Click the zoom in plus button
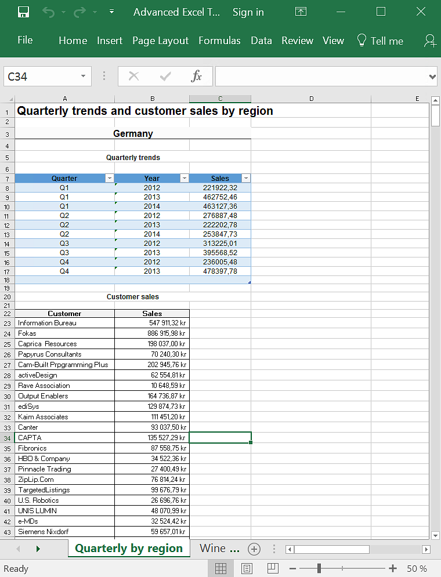Image resolution: width=441 pixels, height=577 pixels. (393, 568)
